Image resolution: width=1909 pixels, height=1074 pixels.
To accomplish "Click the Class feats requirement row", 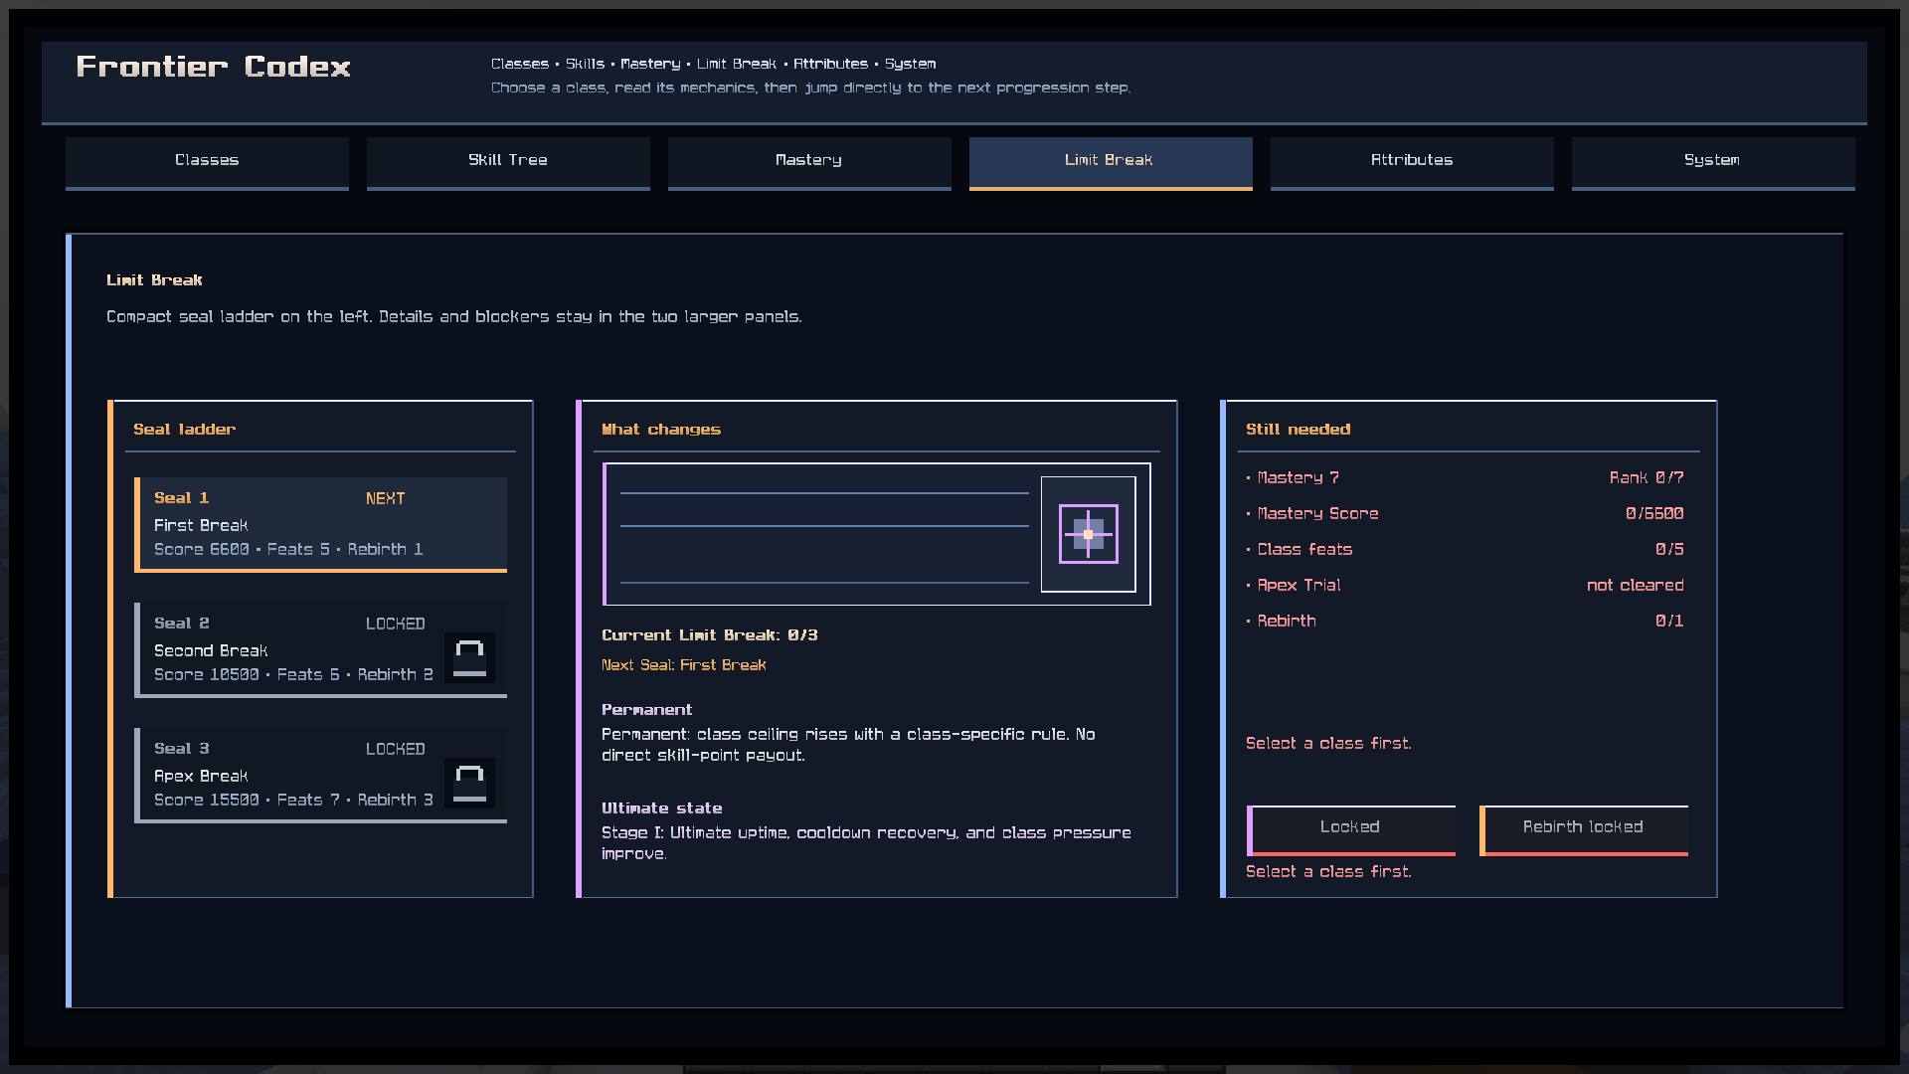I will tap(1465, 550).
